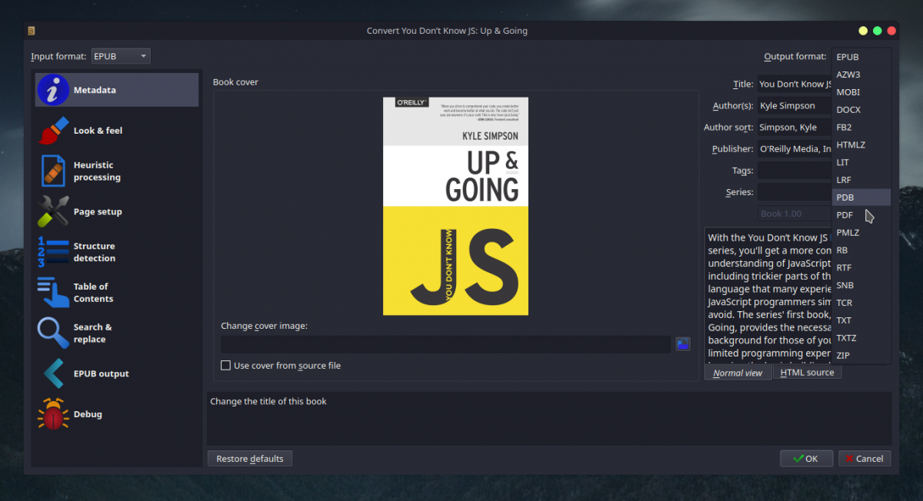Enable Use cover from source file

226,366
